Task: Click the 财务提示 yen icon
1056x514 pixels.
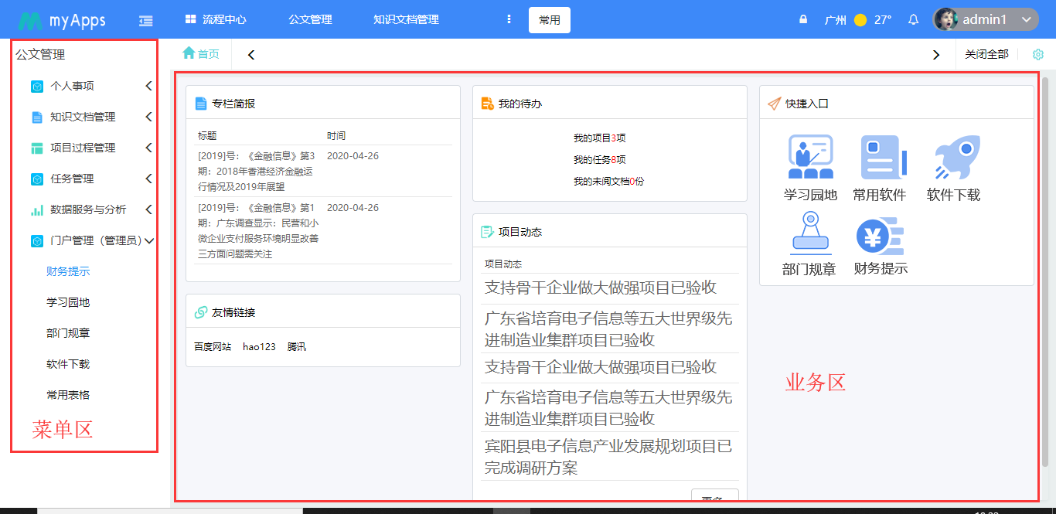Action: coord(880,237)
